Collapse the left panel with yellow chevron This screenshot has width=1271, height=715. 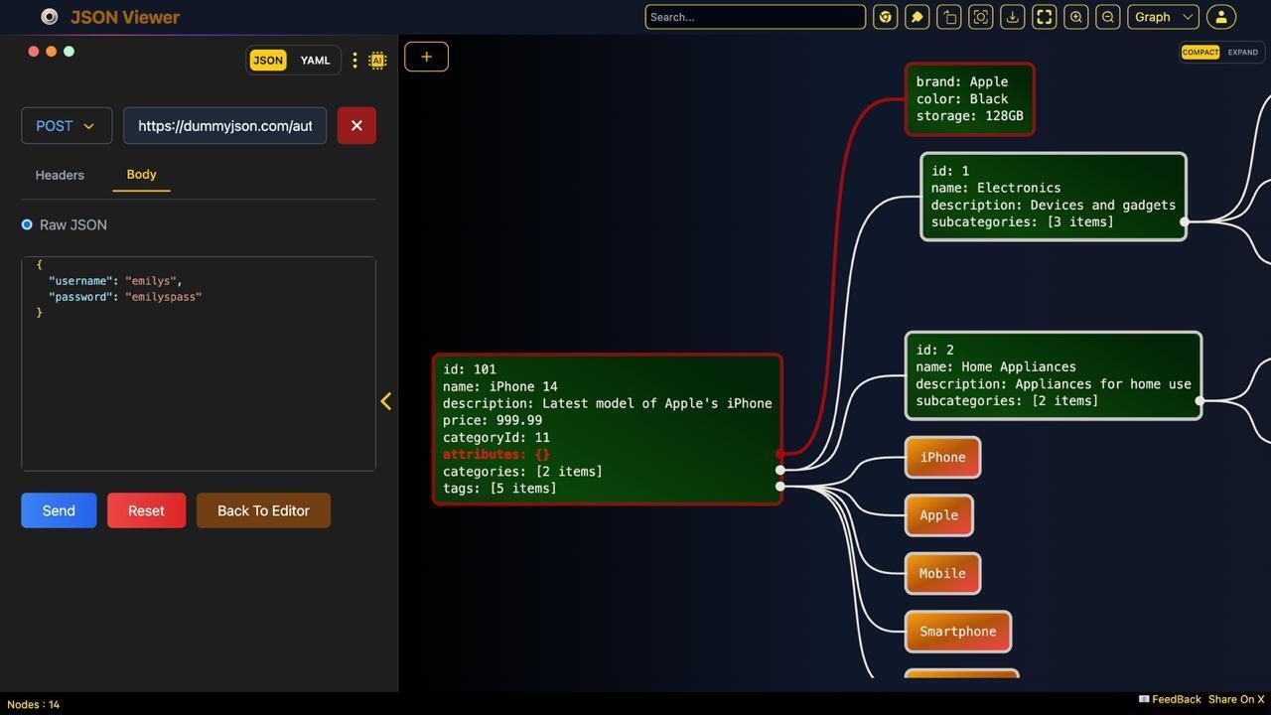386,401
